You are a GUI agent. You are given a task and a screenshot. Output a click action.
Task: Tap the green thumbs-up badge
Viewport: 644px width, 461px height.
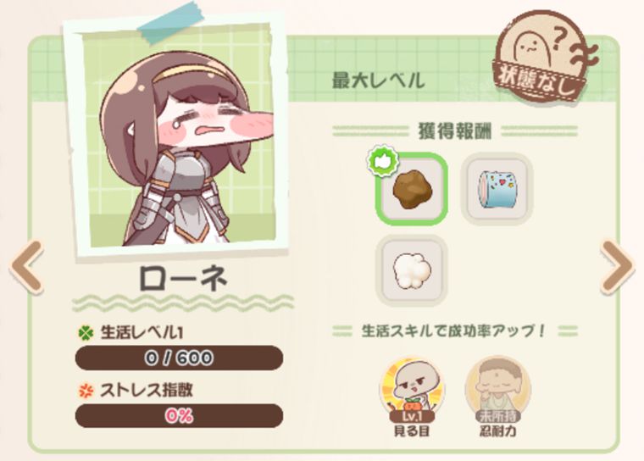point(383,161)
